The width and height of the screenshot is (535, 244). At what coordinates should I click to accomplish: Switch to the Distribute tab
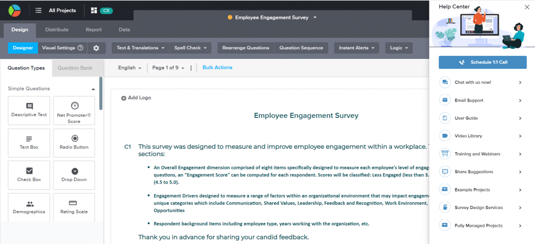coord(56,30)
